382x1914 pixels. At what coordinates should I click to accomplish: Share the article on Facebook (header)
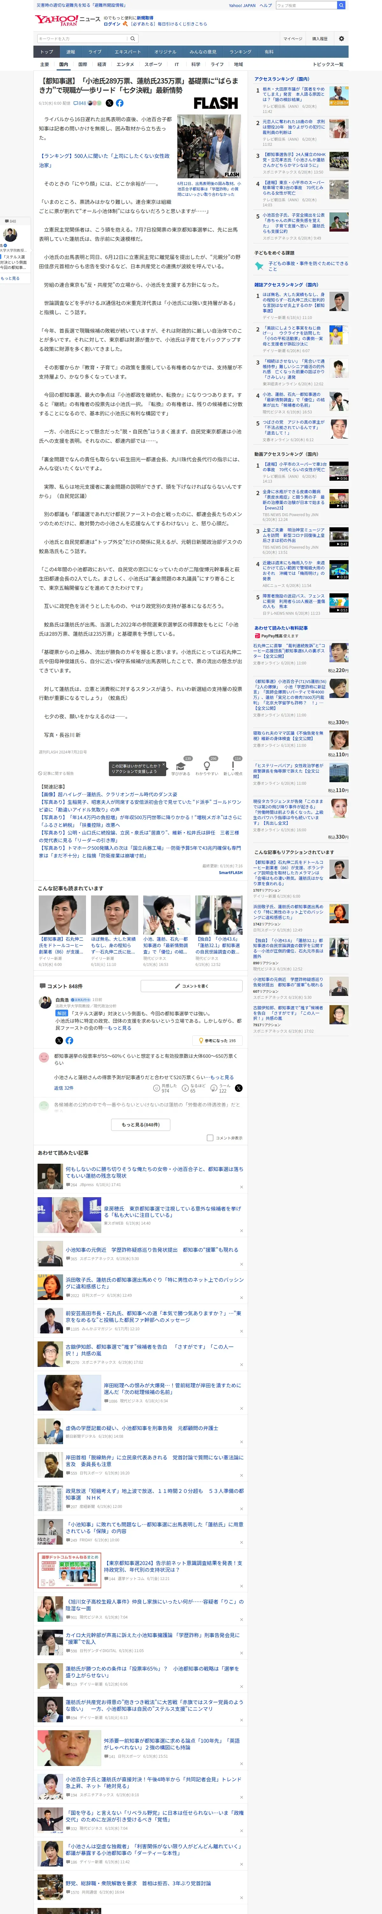pyautogui.click(x=120, y=103)
